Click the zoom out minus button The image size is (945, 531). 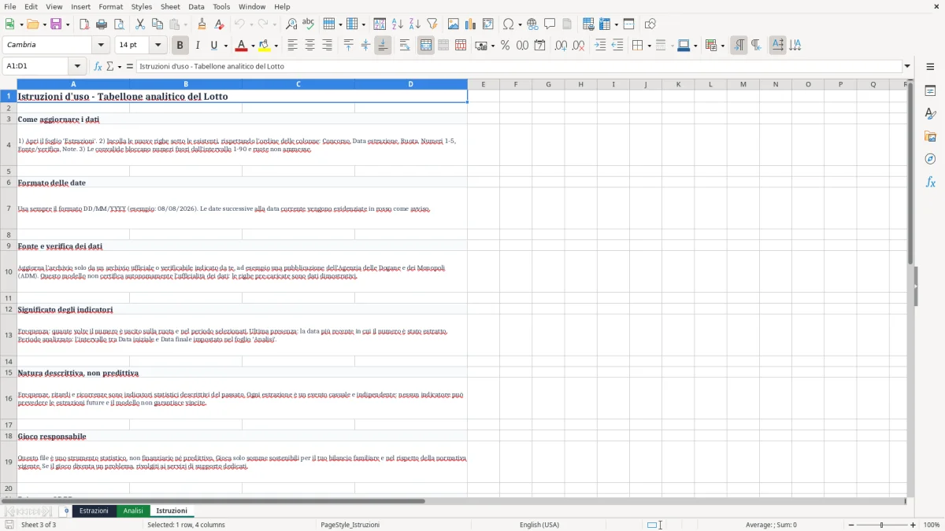point(851,525)
